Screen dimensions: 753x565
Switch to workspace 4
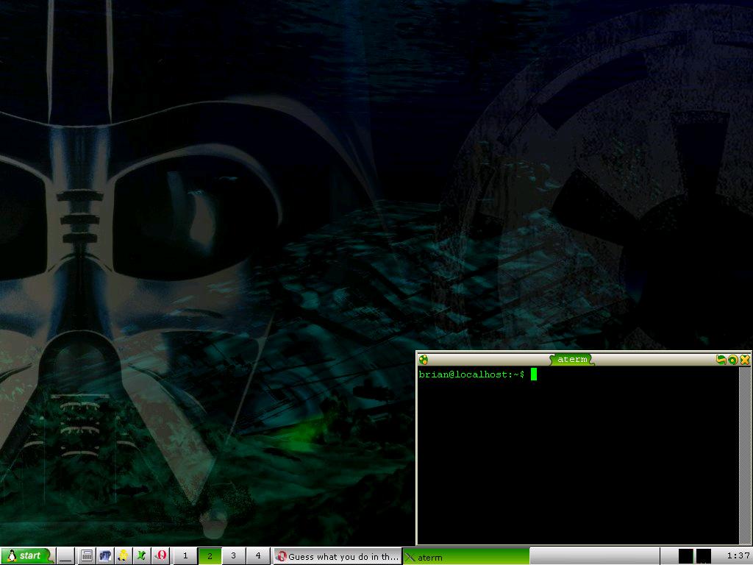pyautogui.click(x=258, y=556)
